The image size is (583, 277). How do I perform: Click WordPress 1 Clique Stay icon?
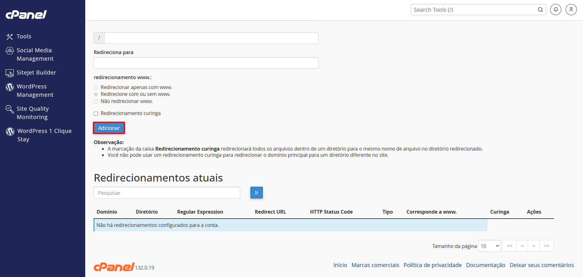(x=10, y=131)
